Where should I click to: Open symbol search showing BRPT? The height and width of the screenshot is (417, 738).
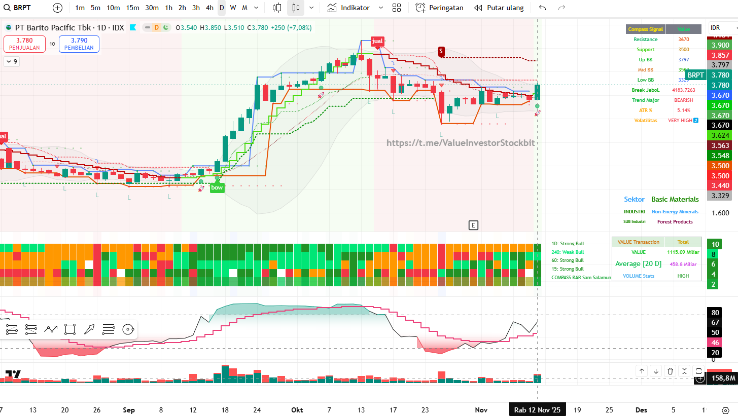coord(18,8)
